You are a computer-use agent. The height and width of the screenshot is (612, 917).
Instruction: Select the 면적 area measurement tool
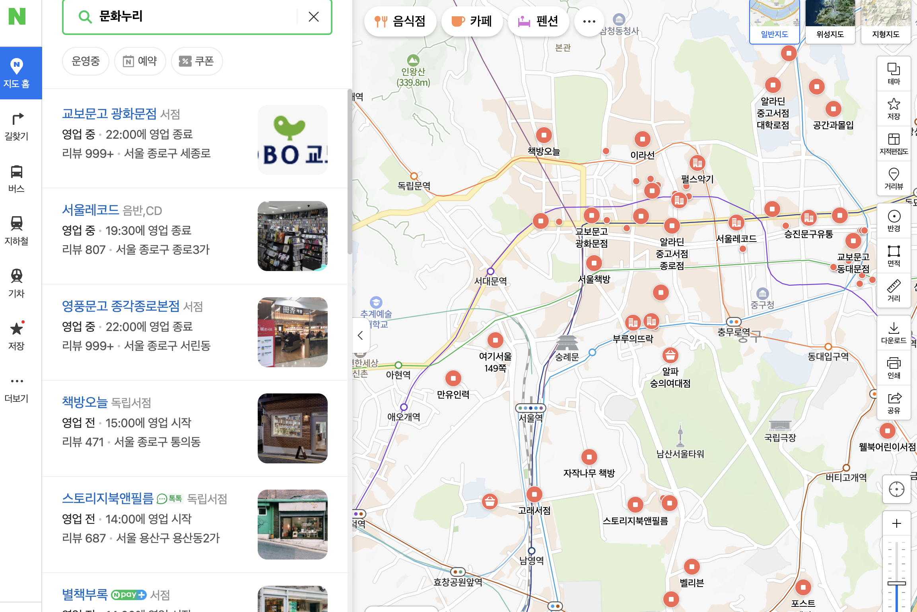pos(894,256)
